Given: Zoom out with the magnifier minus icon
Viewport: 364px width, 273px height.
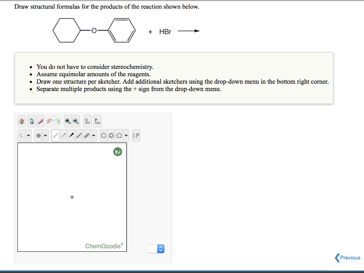Looking at the screenshot, I should click(x=75, y=121).
